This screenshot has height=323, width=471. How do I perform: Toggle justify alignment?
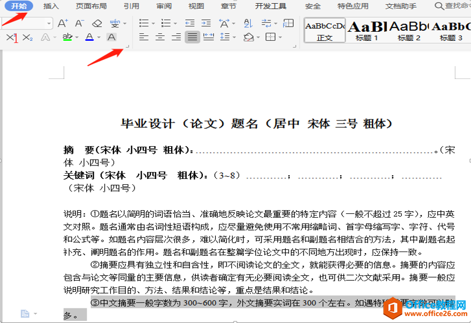(x=192, y=37)
